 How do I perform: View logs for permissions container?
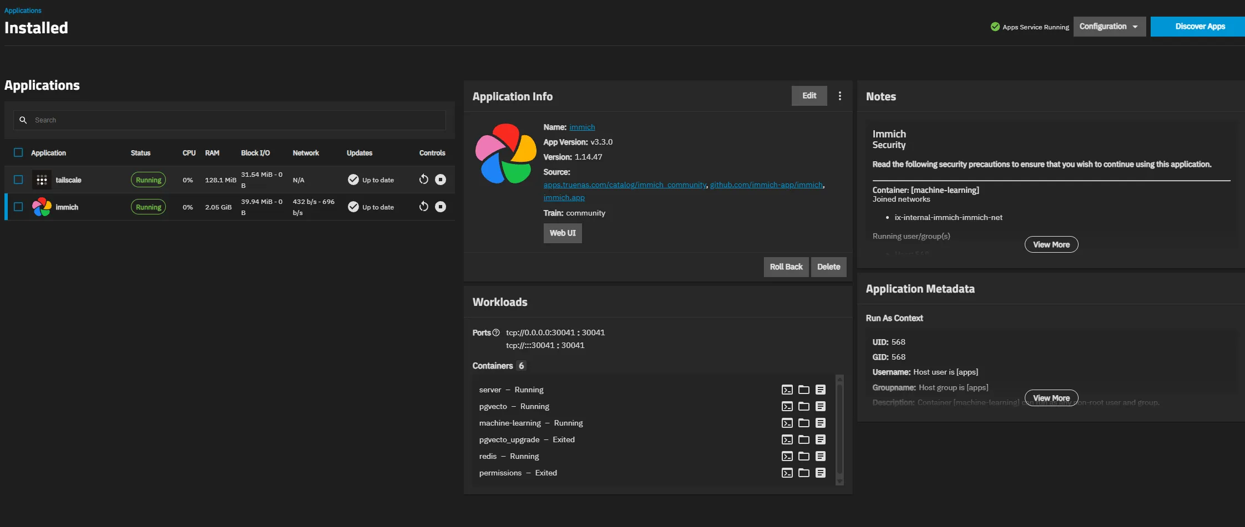tap(821, 473)
